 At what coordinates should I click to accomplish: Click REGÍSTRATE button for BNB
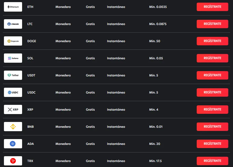click(x=212, y=126)
